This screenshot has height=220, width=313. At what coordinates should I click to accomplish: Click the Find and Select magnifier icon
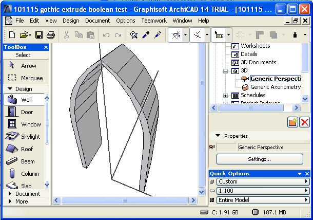[x=134, y=35]
